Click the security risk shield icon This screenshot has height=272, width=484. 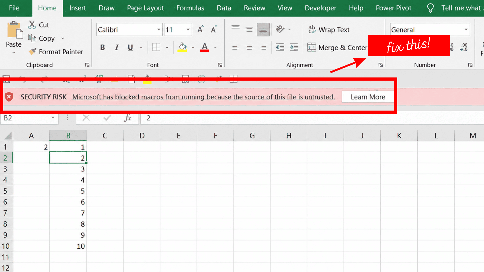pyautogui.click(x=9, y=97)
